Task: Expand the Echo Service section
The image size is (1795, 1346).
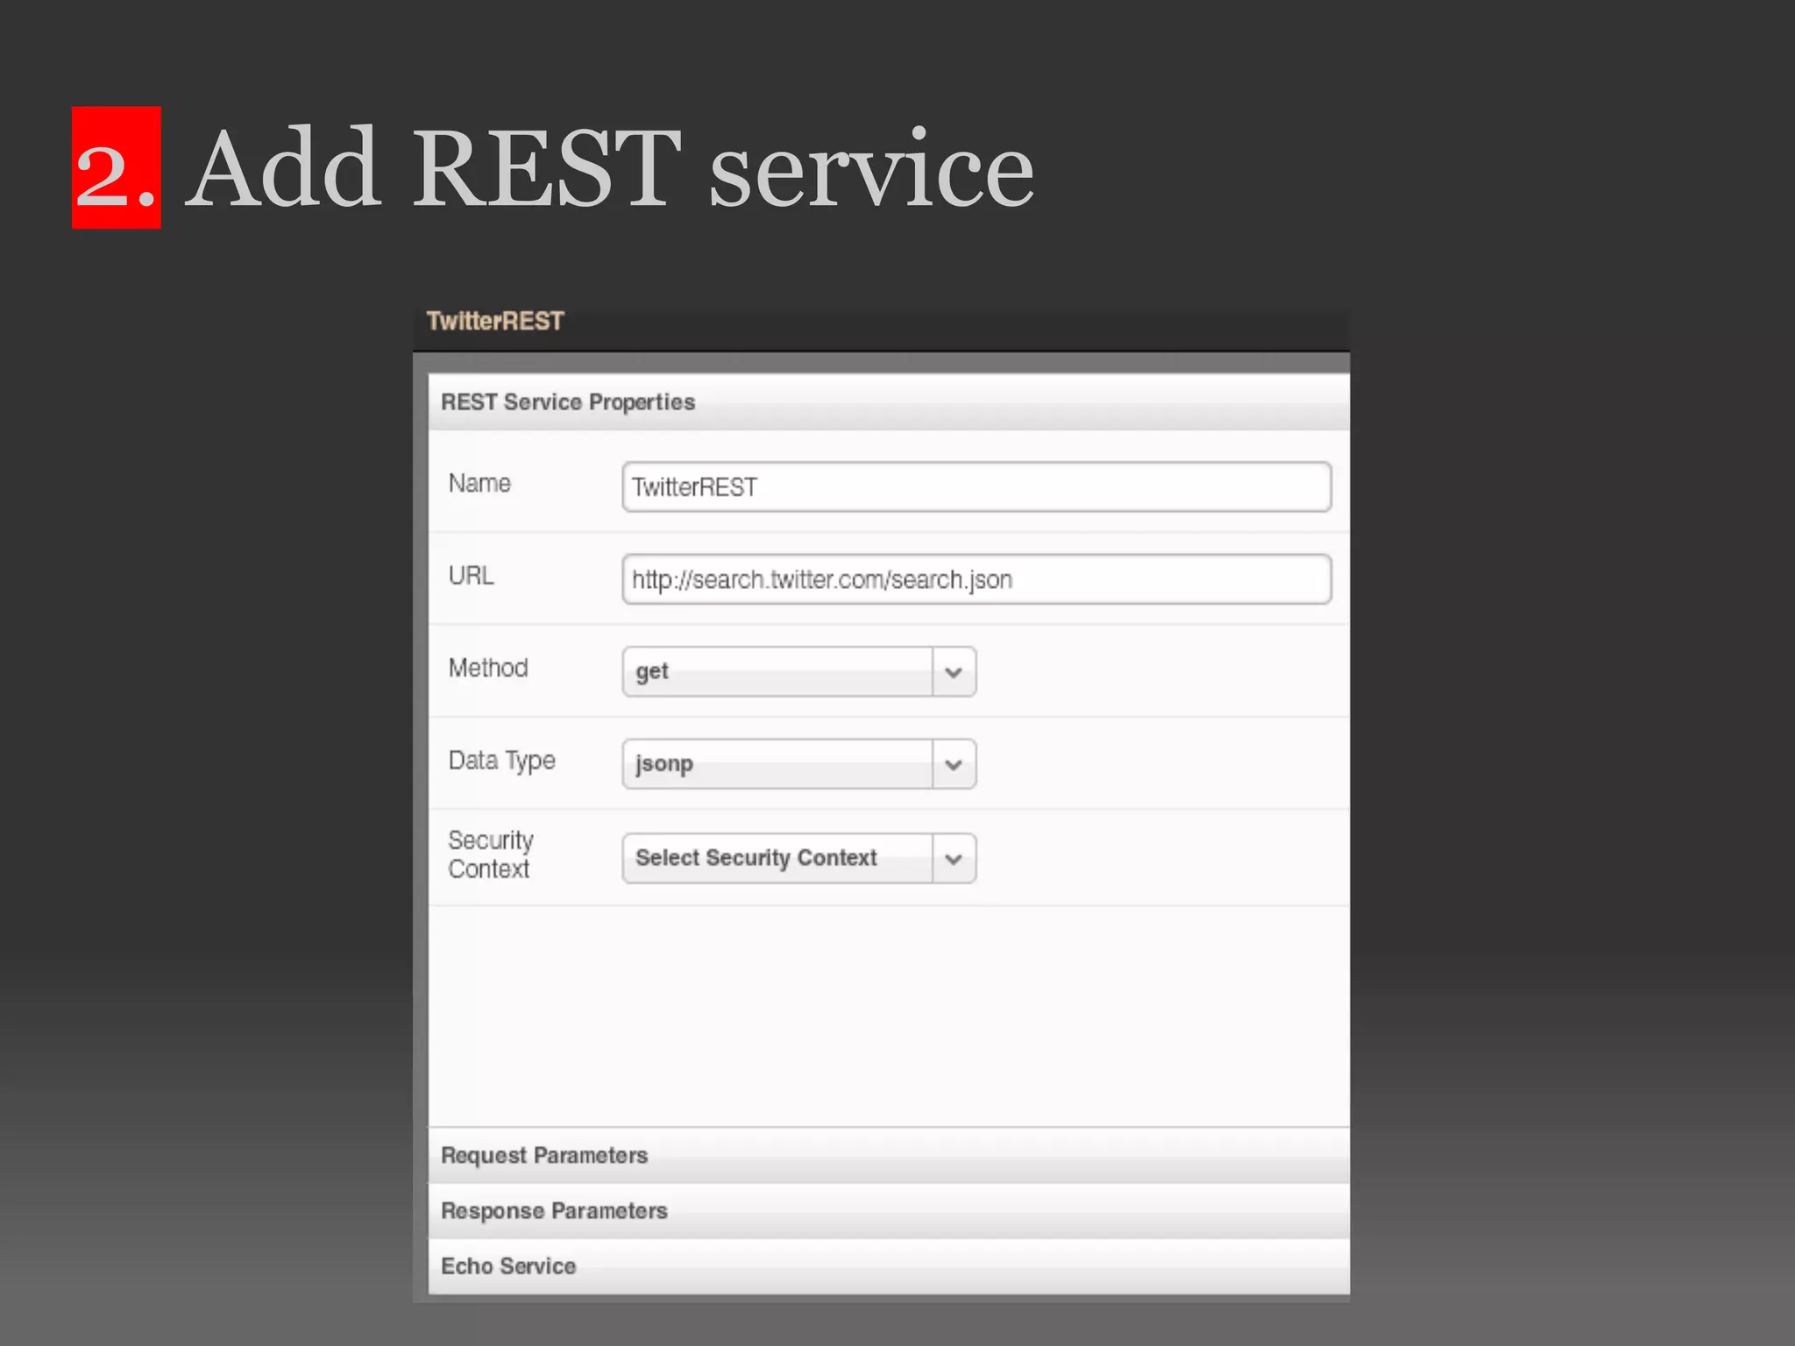Action: pos(889,1266)
